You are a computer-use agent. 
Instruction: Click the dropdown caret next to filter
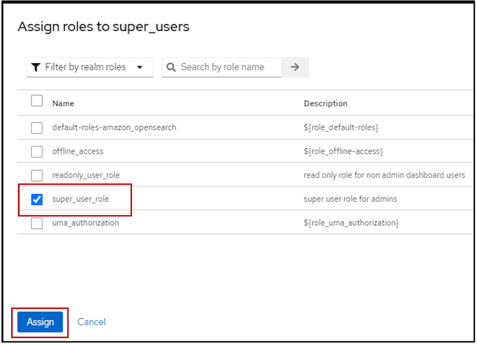(x=140, y=68)
